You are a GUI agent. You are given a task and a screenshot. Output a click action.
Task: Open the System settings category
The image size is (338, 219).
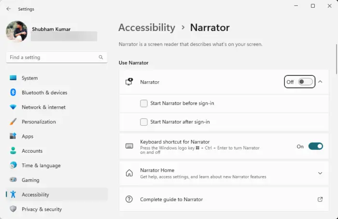29,78
